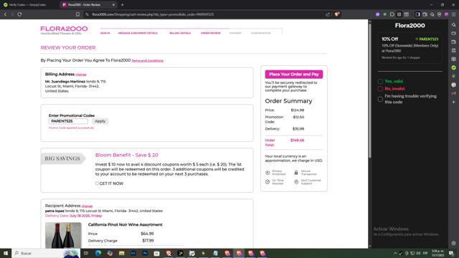Open a new browser tab with plus
This screenshot has width=459, height=258.
123,5
